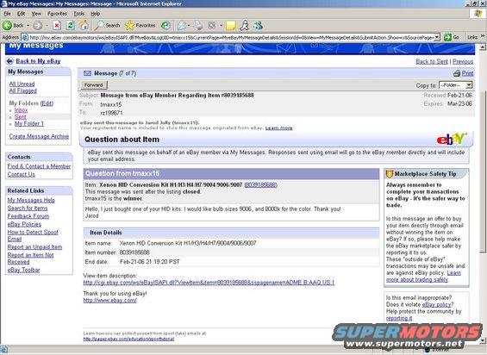Click item number link 8039185688 in the question
The image size is (487, 355).
(x=261, y=184)
